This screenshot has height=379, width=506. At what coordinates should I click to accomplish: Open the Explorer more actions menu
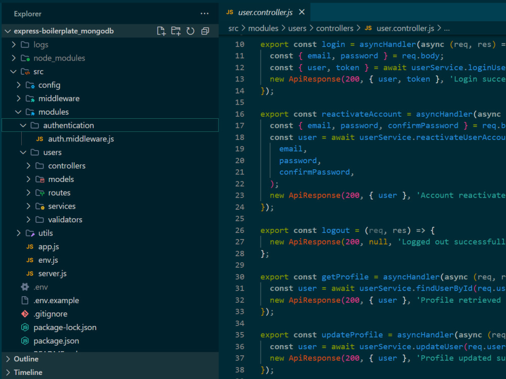point(204,14)
